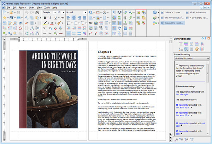
Task: Open the Normal style dropdown
Action: [86, 12]
